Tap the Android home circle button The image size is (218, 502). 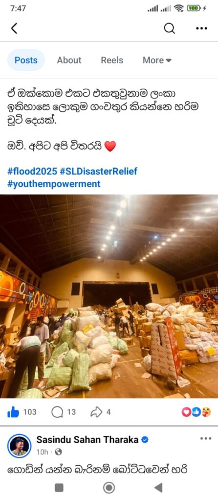pyautogui.click(x=109, y=488)
